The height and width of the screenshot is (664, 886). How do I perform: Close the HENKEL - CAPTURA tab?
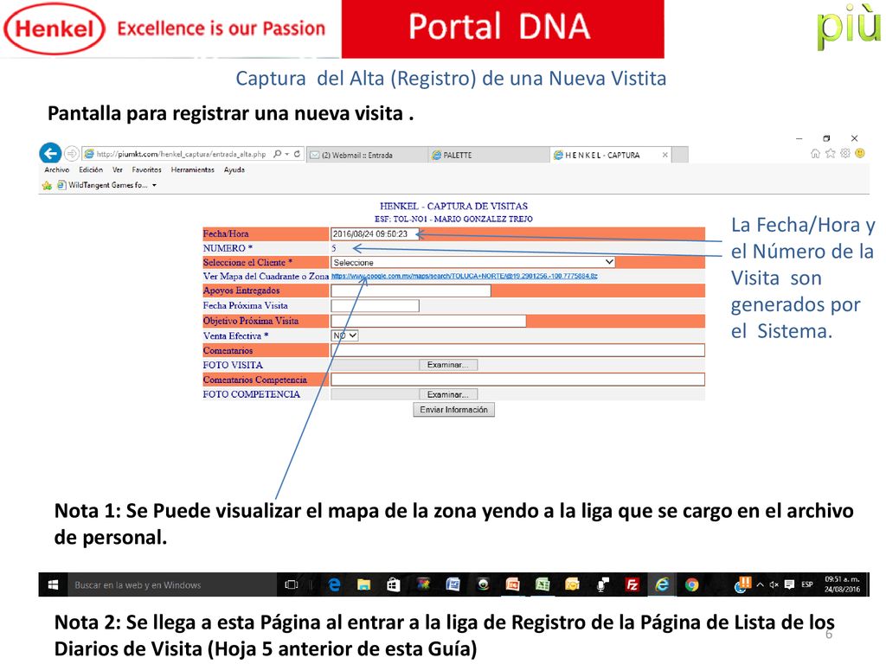(x=665, y=155)
